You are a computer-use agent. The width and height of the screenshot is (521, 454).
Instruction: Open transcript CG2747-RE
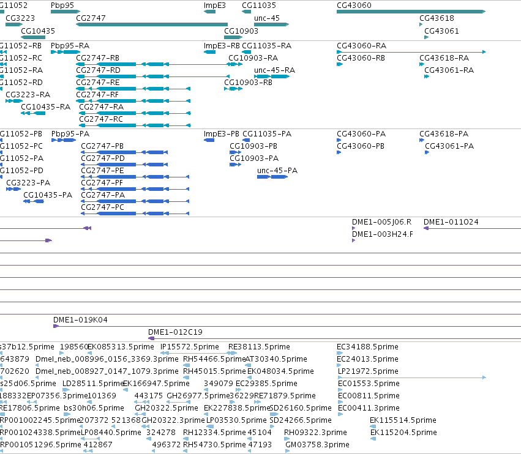coord(98,83)
